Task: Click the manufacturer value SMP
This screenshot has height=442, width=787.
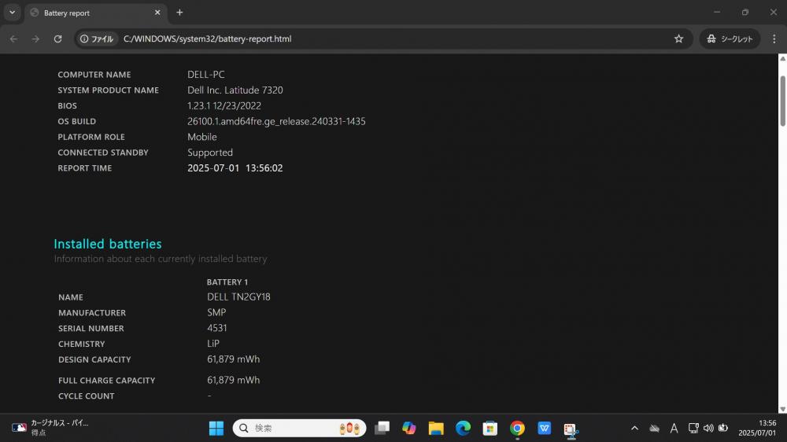Action: point(216,312)
